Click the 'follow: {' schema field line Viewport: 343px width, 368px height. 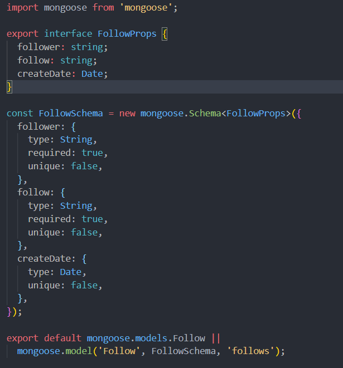point(41,193)
